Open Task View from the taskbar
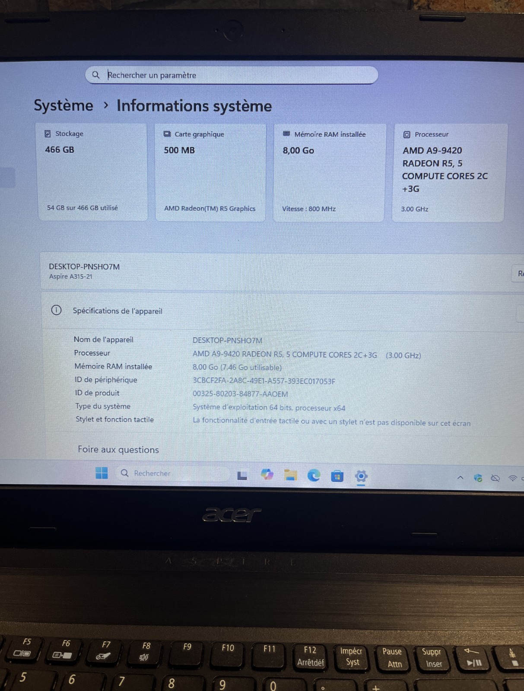524x691 pixels. (242, 475)
